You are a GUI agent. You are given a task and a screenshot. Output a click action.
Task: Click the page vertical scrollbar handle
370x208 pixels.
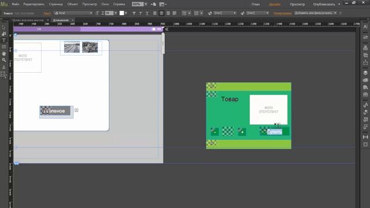(x=163, y=44)
